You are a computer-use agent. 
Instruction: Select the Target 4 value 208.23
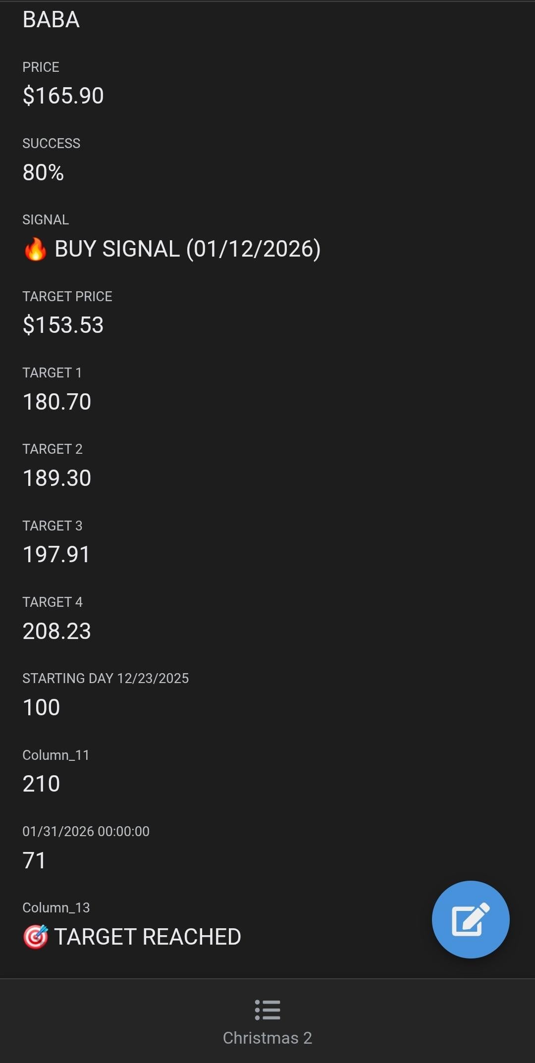[57, 631]
